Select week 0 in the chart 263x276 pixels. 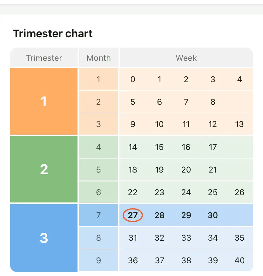pyautogui.click(x=133, y=79)
